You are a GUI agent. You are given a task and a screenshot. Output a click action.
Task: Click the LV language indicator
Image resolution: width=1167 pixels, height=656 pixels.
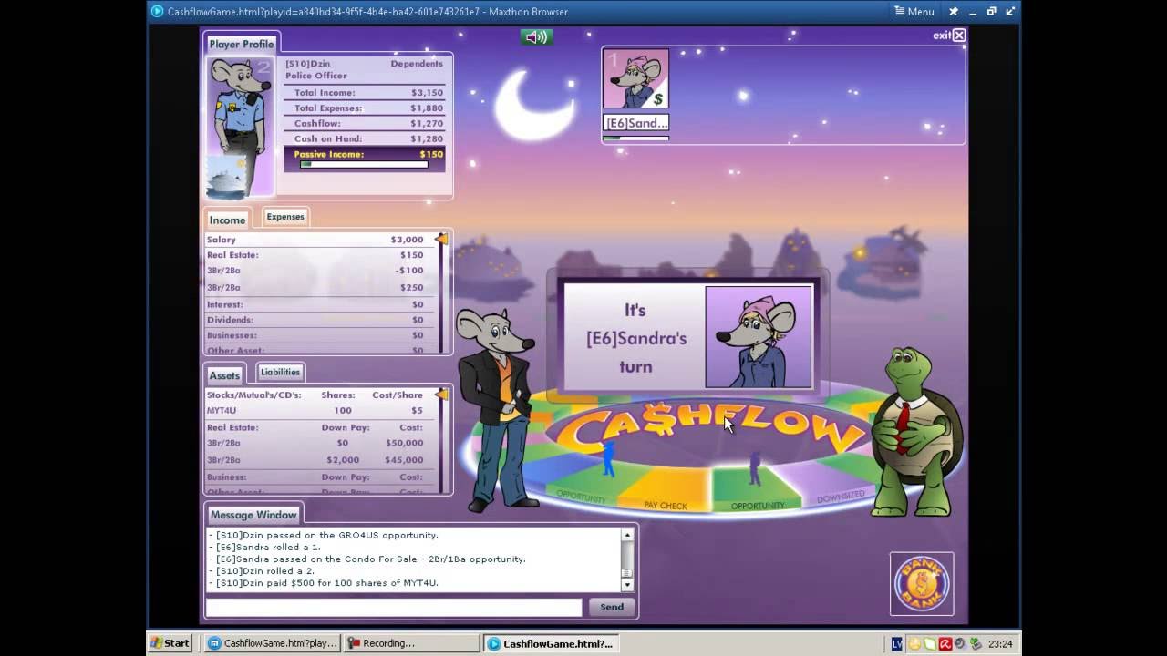pos(897,643)
